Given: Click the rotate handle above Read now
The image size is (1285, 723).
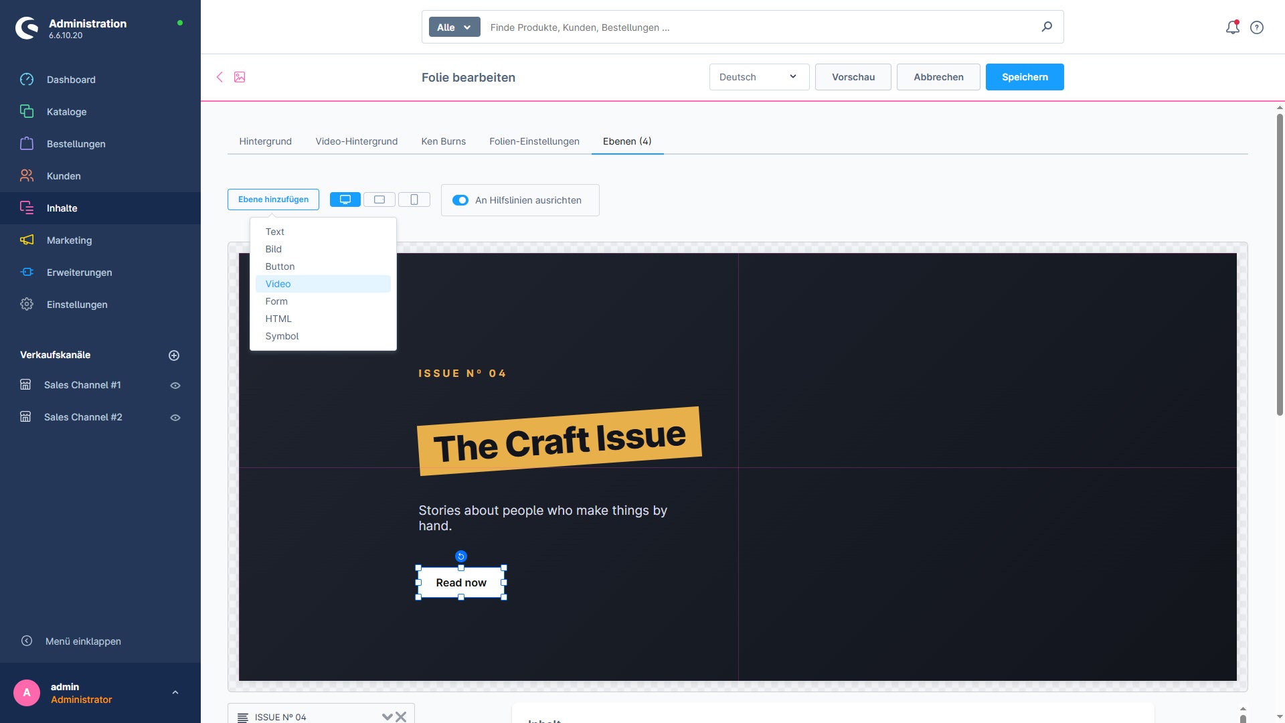Looking at the screenshot, I should [461, 556].
